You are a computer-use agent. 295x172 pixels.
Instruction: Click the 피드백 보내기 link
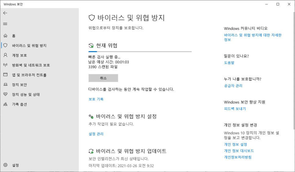[235, 109]
